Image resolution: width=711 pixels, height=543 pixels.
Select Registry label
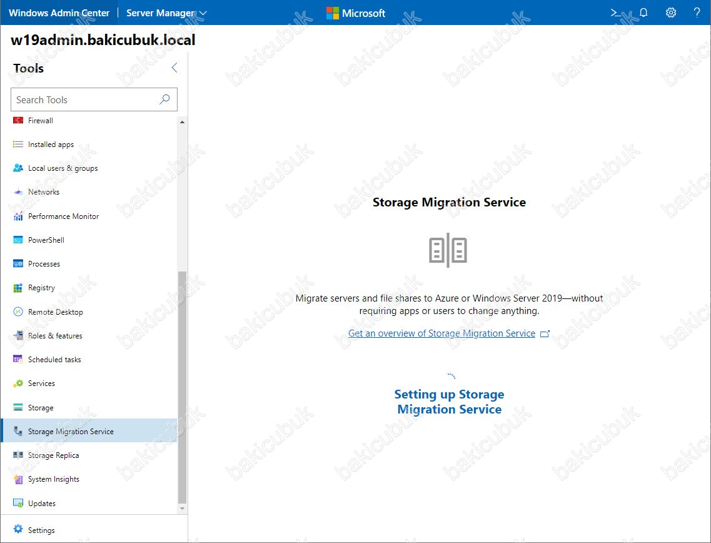(41, 288)
